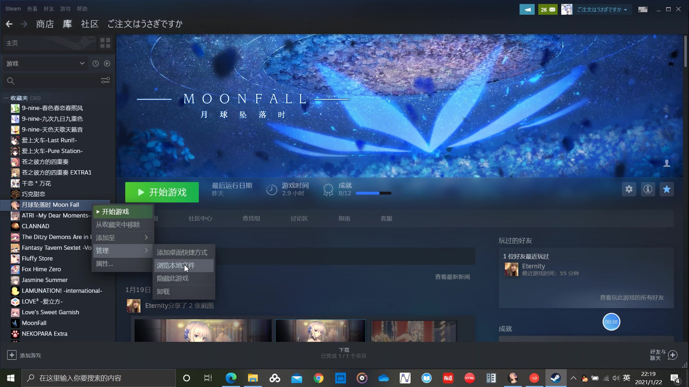Click the green 开始游戏 play button

tap(162, 192)
